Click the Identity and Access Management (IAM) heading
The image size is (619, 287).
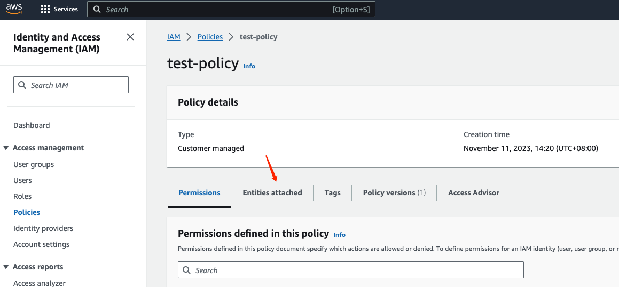(57, 43)
